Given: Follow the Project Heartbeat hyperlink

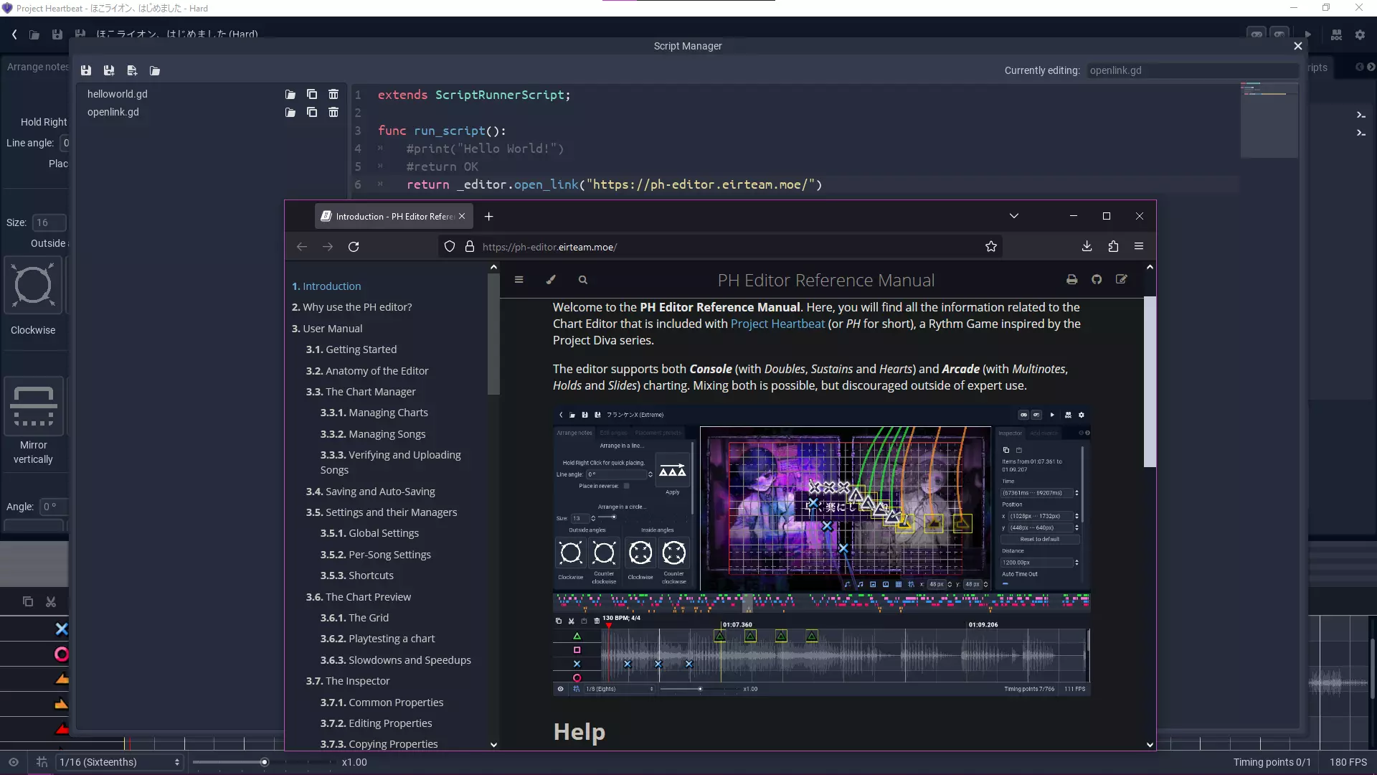Looking at the screenshot, I should point(777,324).
